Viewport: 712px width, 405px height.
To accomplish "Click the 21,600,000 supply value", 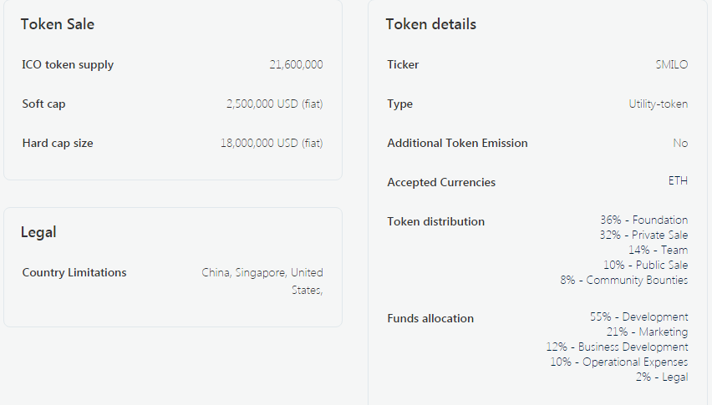I will click(296, 64).
